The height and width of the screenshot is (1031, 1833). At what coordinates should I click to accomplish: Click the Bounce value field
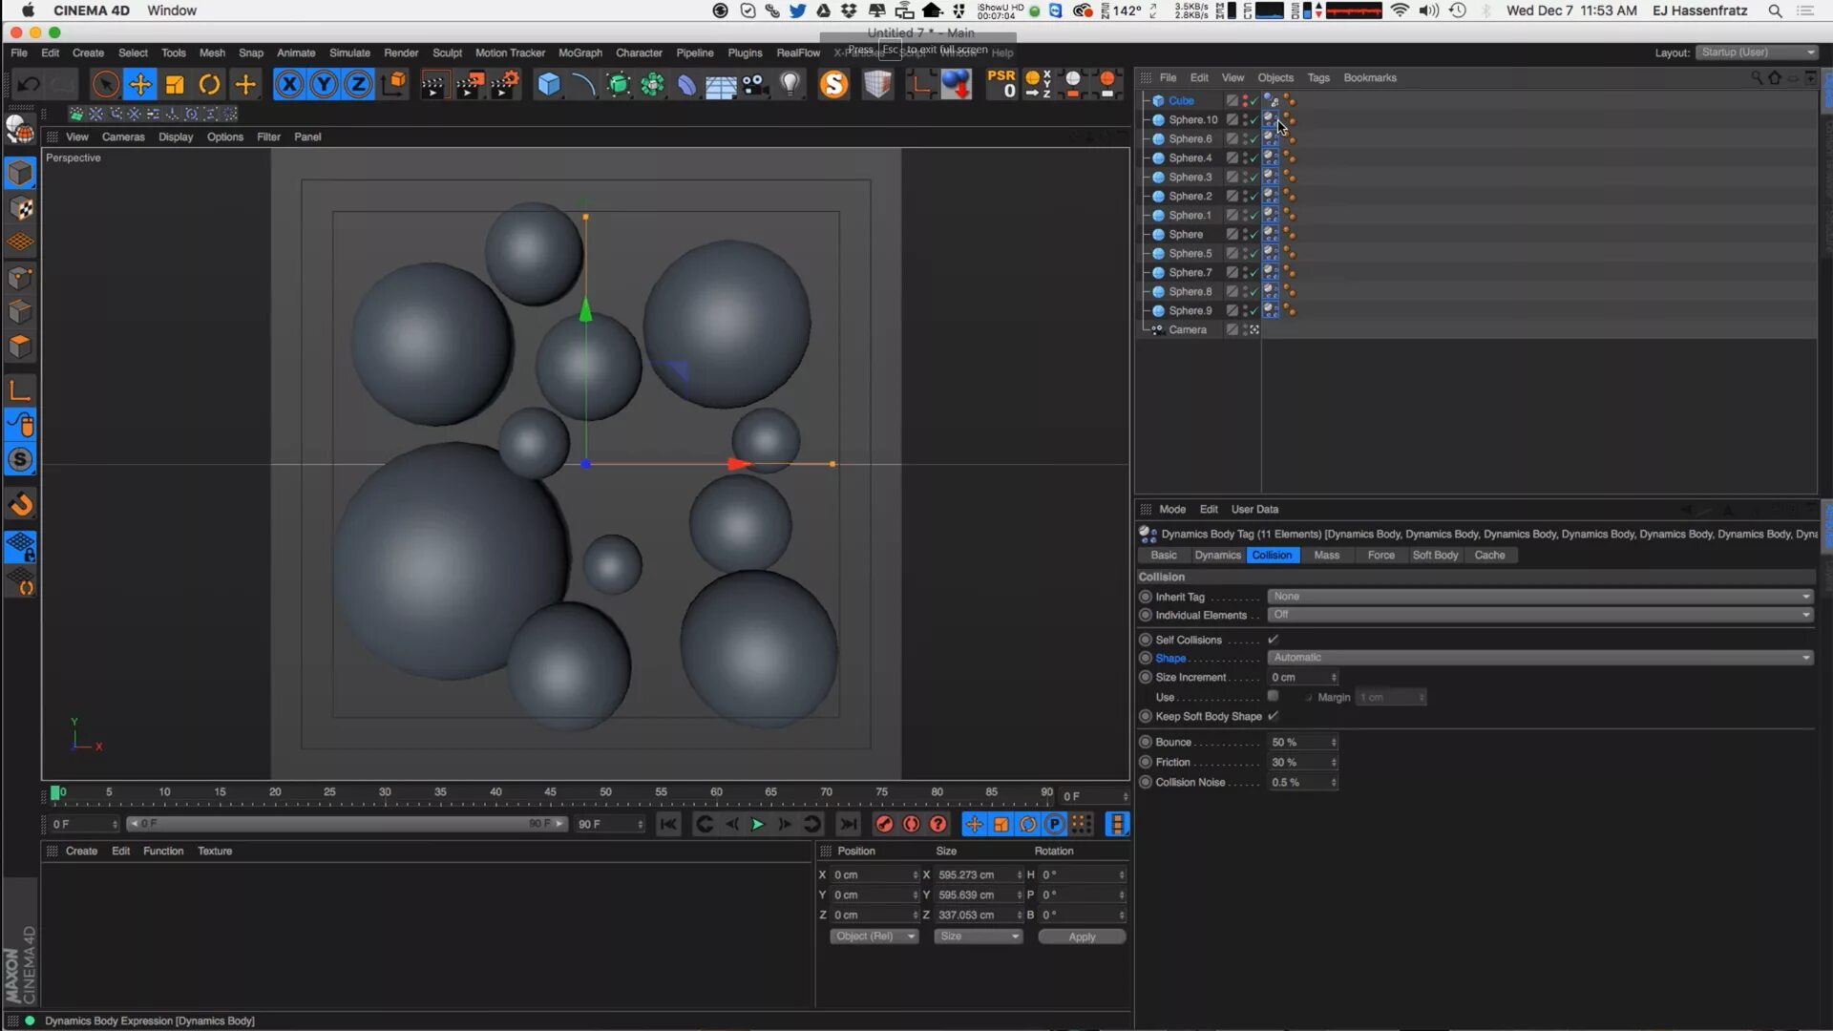[1298, 743]
